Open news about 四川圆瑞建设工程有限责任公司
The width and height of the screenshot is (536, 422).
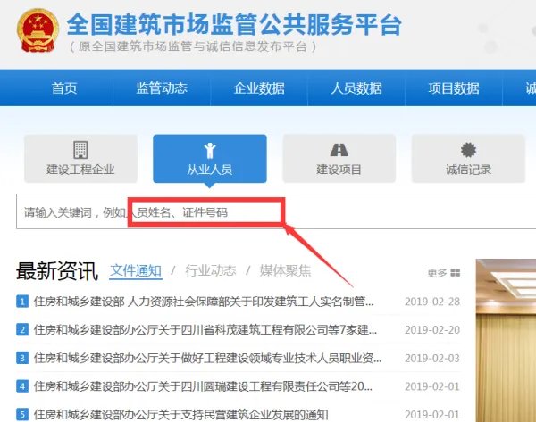click(203, 386)
